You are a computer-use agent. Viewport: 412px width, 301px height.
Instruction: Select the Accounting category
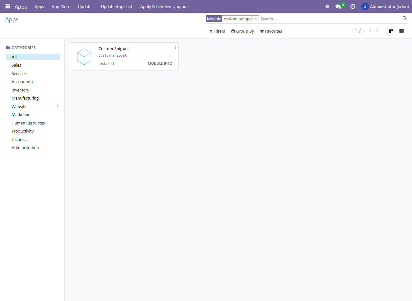pyautogui.click(x=33, y=82)
